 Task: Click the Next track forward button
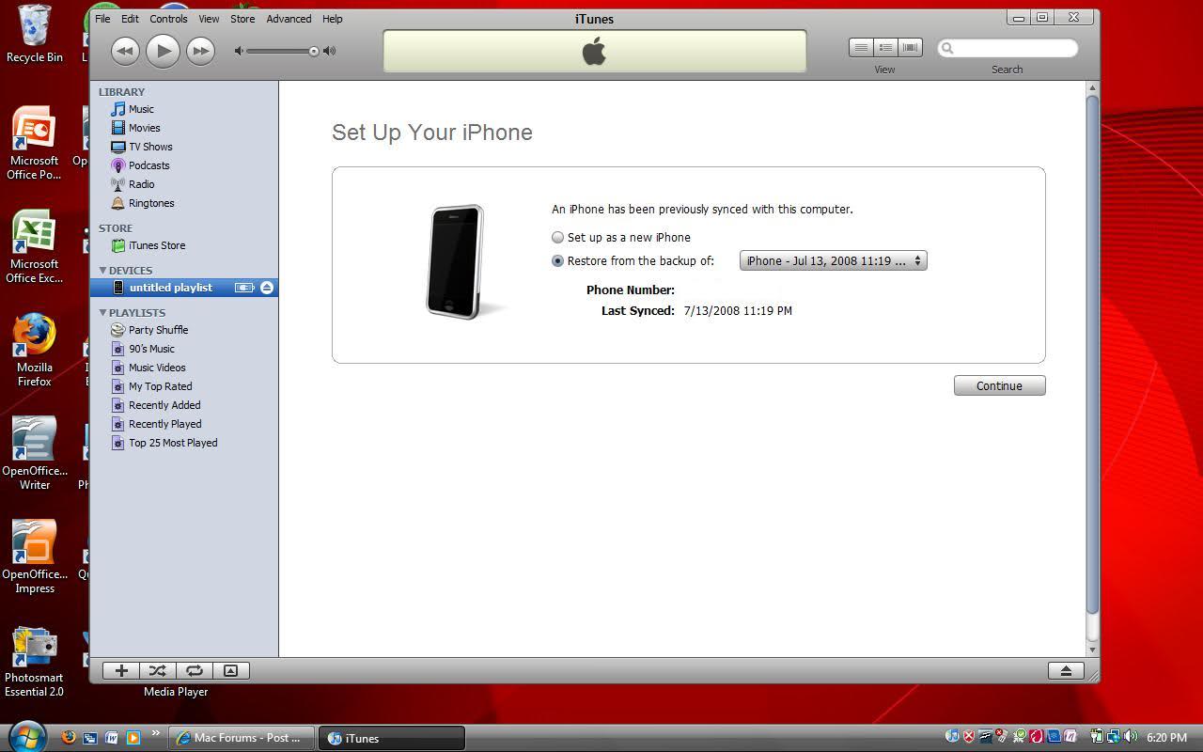click(x=200, y=51)
